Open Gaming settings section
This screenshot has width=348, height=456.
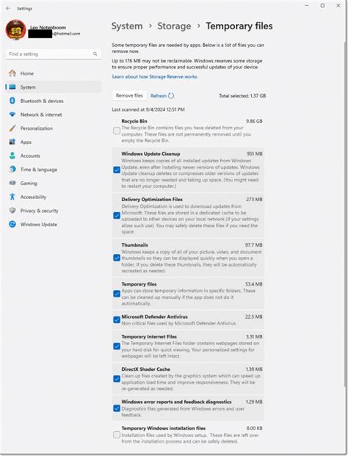54,183
